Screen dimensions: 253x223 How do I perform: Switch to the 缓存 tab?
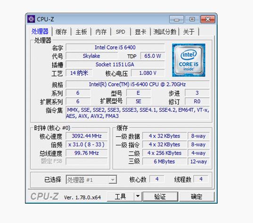pos(61,32)
